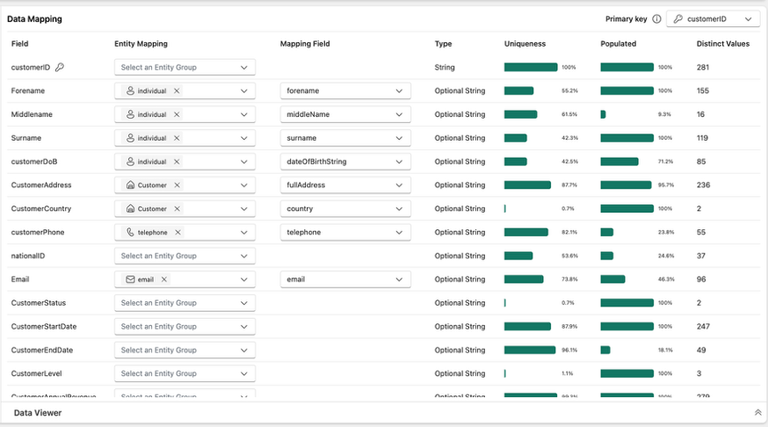Click the envelope icon in Email entity mapping
768x427 pixels.
coord(130,279)
